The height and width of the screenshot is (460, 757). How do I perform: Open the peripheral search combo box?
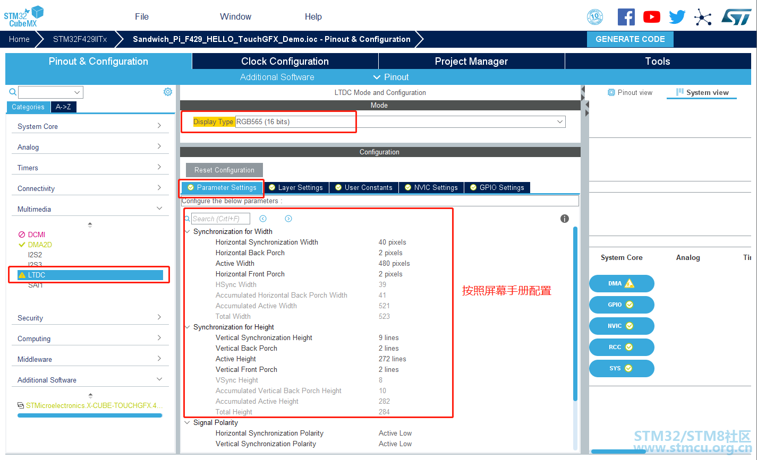click(50, 92)
